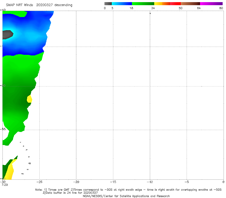Click the colorbar label '64'
This screenshot has height=198, width=226.
tap(199, 8)
